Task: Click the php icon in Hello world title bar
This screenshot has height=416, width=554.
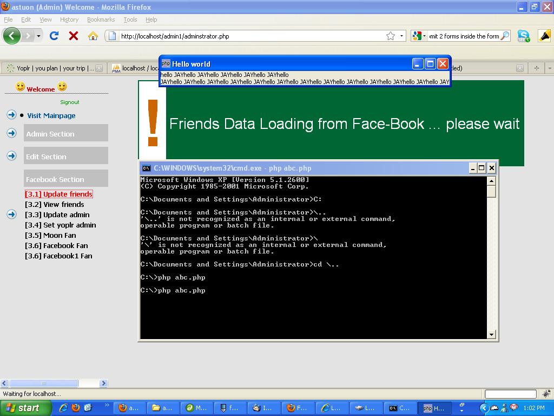Action: (x=166, y=64)
